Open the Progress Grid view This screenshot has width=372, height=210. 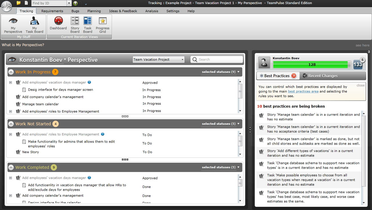click(x=102, y=25)
